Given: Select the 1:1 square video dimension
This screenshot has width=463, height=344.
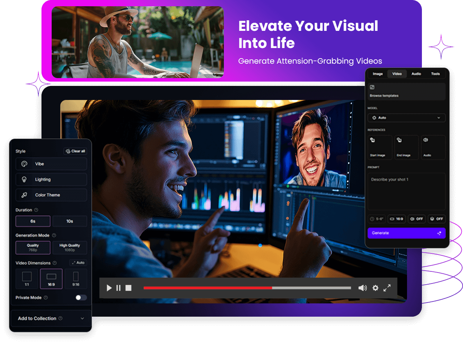Looking at the screenshot, I should [x=27, y=279].
